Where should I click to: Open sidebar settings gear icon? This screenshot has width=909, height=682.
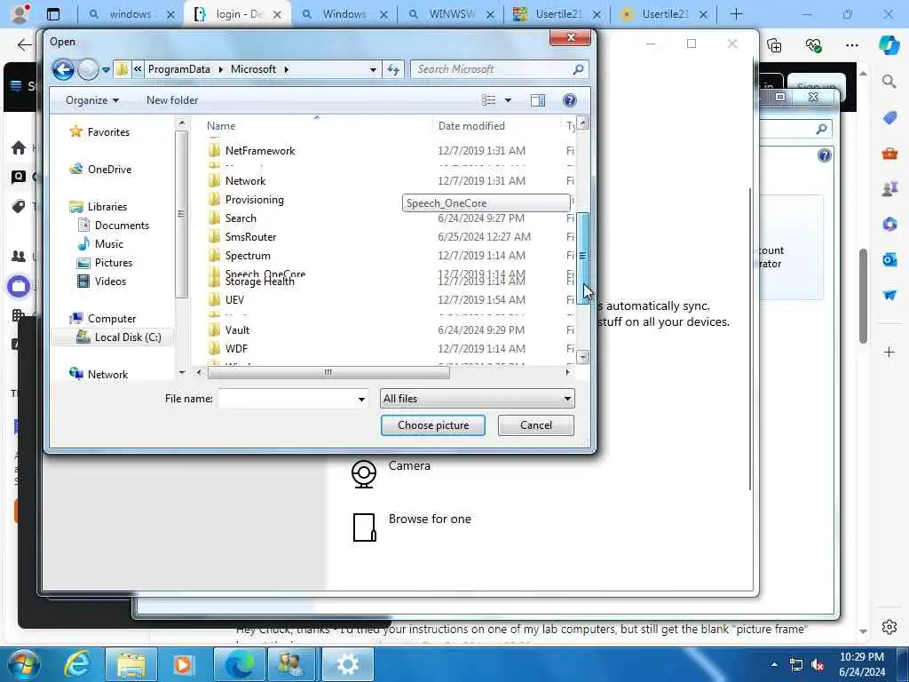pyautogui.click(x=889, y=627)
